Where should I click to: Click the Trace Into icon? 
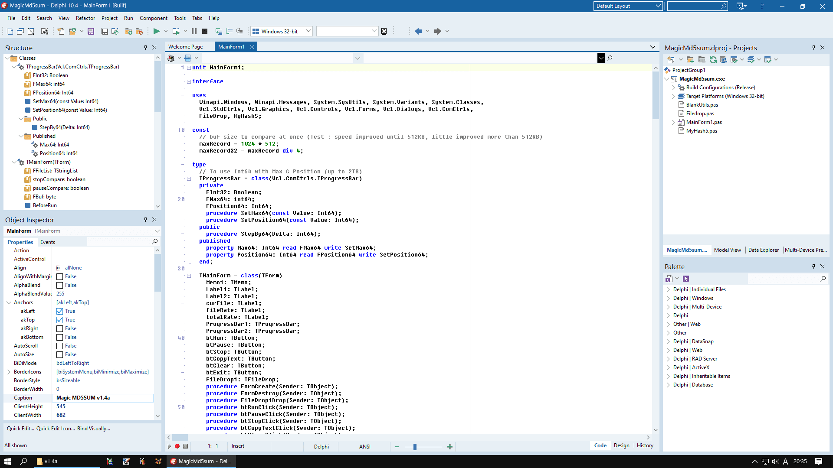219,31
